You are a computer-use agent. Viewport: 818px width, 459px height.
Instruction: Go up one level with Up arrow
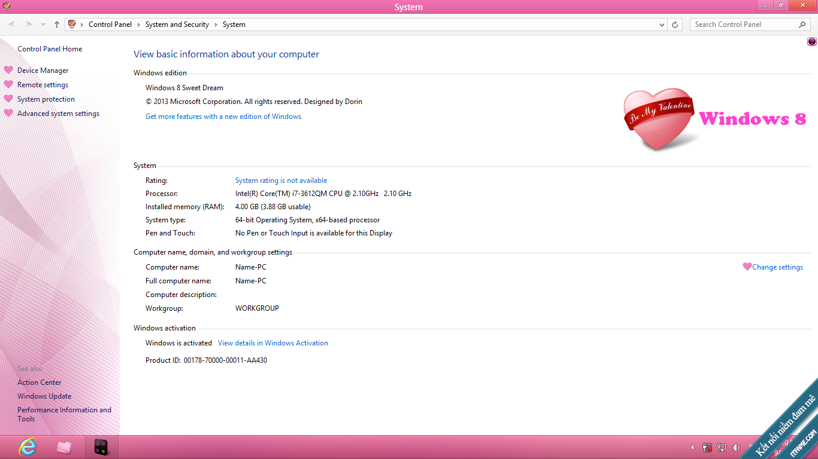point(56,25)
